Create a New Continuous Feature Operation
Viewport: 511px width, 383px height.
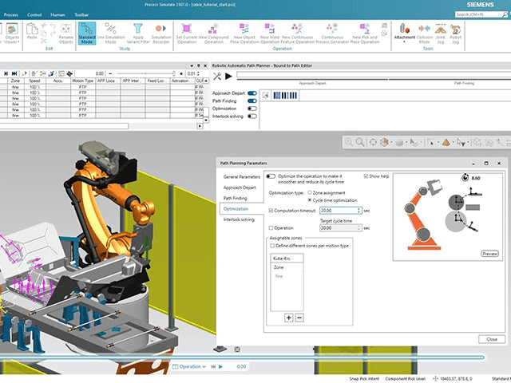[297, 34]
